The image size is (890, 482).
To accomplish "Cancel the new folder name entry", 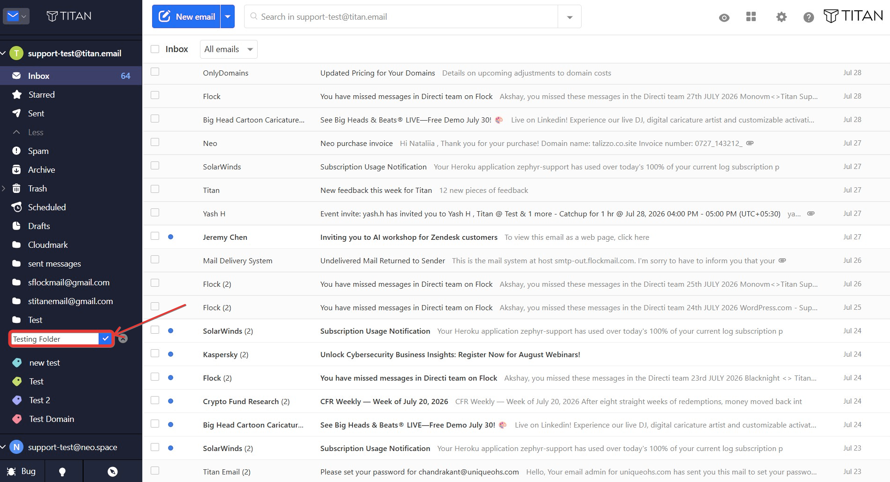I will [123, 339].
